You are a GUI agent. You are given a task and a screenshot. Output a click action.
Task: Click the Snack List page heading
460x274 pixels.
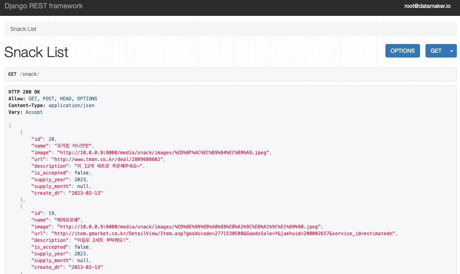36,52
